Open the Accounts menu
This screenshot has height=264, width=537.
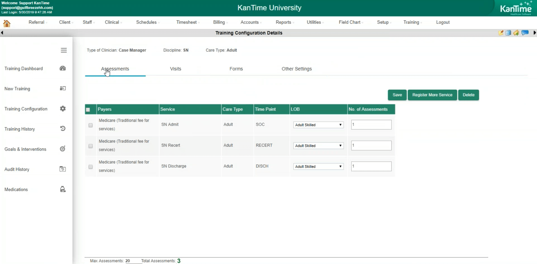tap(251, 22)
